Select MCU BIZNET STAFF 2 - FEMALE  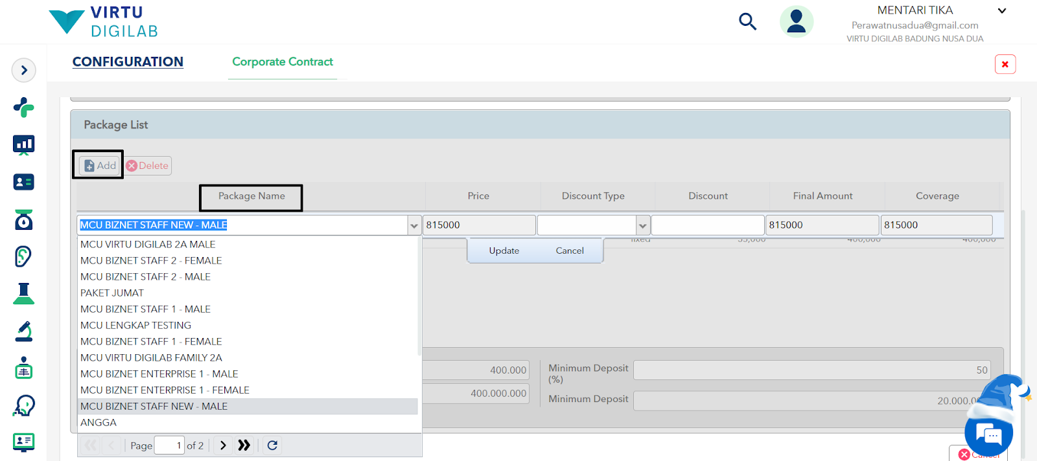[x=248, y=260]
